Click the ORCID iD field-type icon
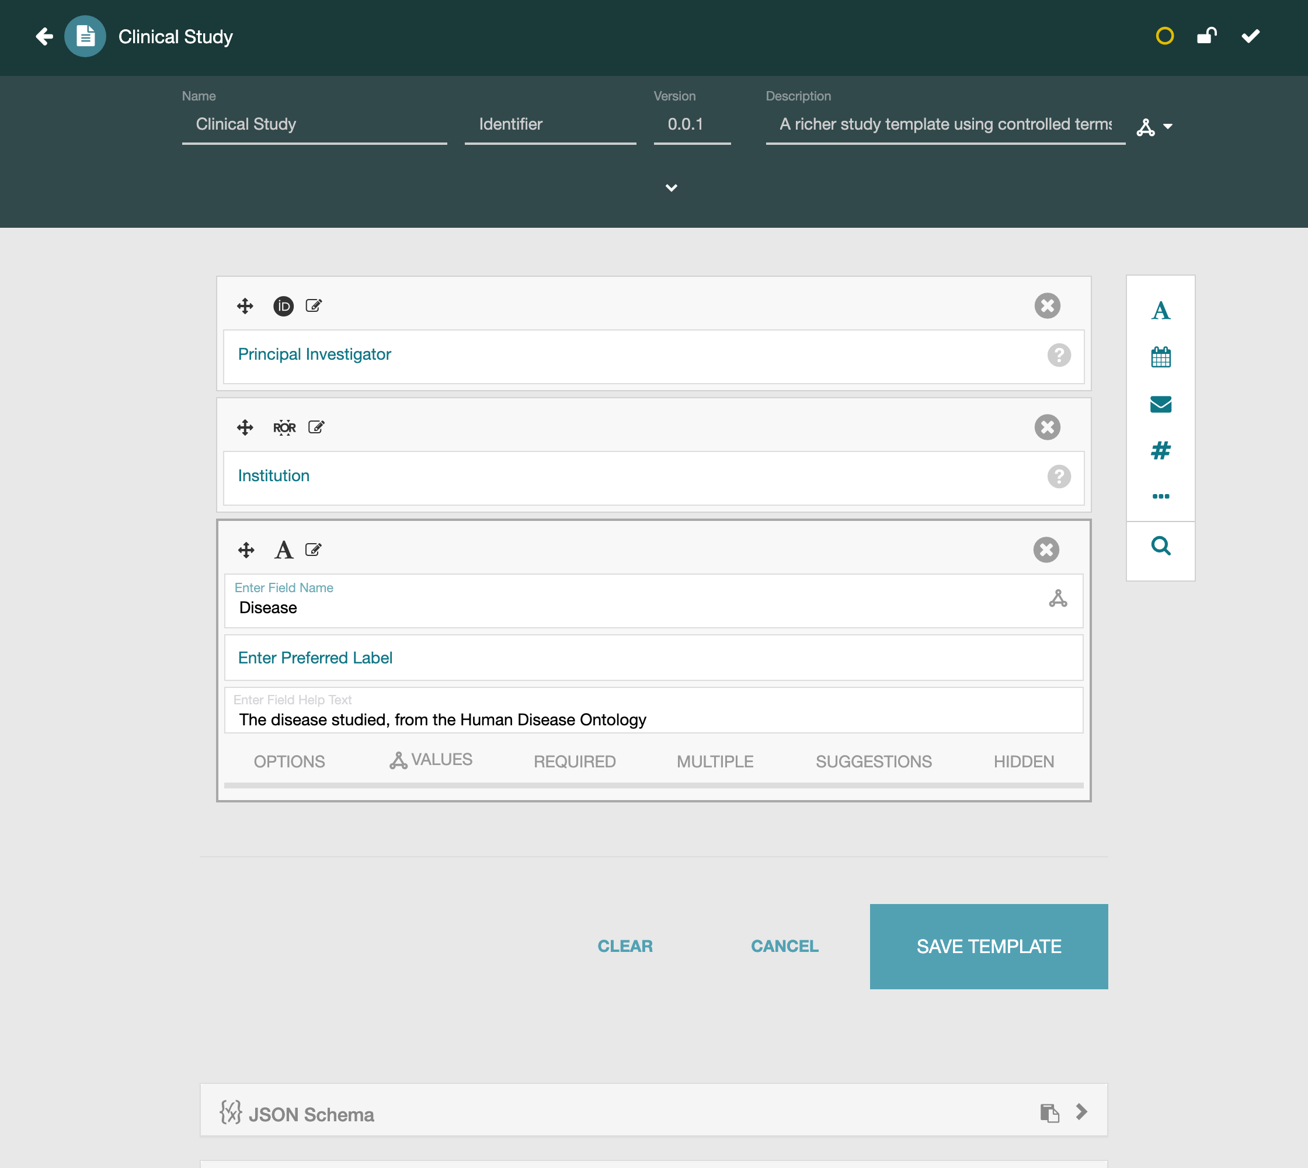1308x1168 pixels. coord(283,305)
